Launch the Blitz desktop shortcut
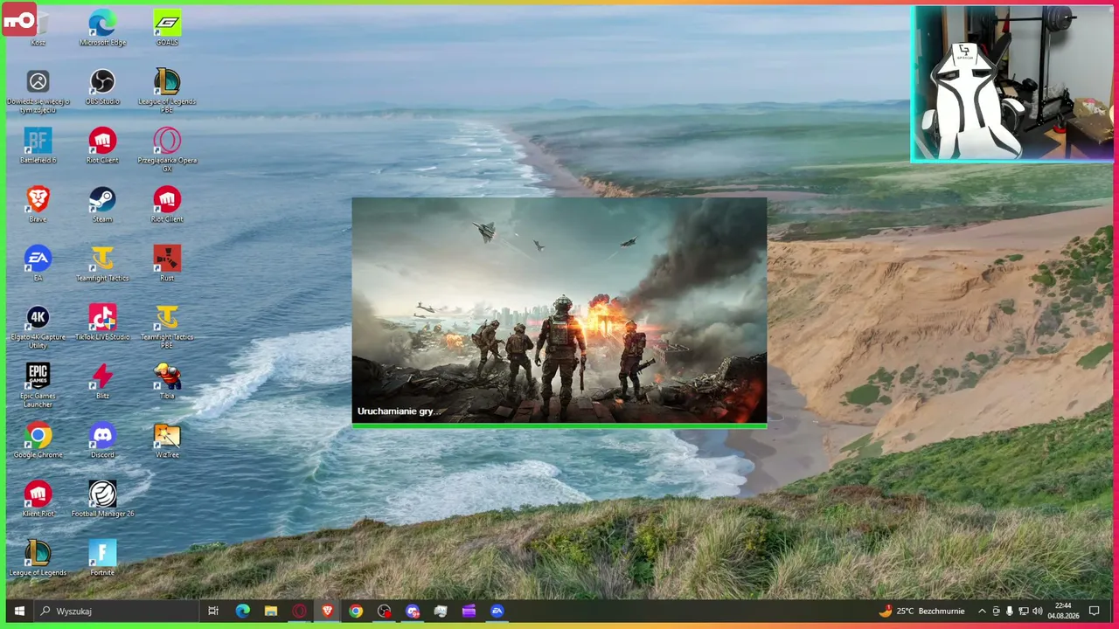 pyautogui.click(x=102, y=381)
